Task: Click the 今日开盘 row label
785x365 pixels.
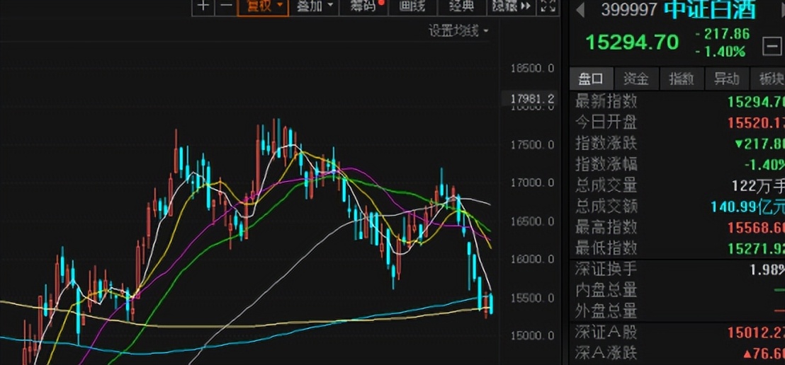Action: (606, 122)
